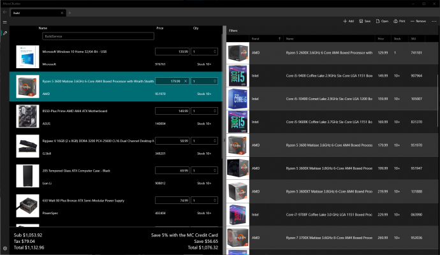Edit the B550-Plus Prime price field
Screen dimensions: 440x255
coord(172,111)
